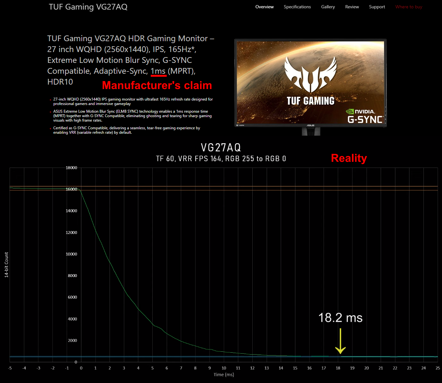Click the HDR Gaming Monitor headline's first line
The width and height of the screenshot is (442, 383).
point(131,39)
